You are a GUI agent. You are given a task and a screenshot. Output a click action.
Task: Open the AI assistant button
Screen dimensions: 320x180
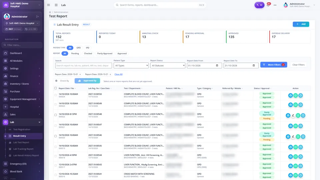click(x=259, y=5)
